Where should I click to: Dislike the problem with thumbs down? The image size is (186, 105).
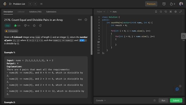click(25, 26)
